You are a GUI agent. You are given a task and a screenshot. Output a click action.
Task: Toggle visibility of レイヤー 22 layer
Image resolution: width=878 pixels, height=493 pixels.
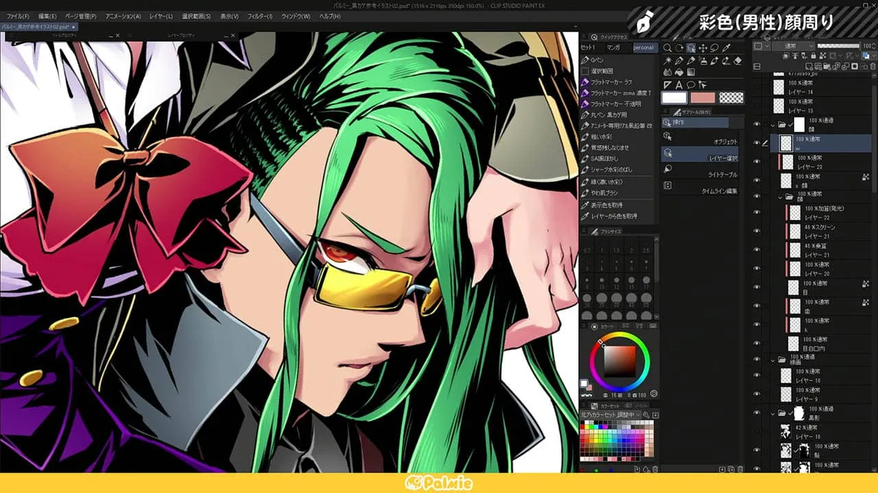[x=757, y=213]
